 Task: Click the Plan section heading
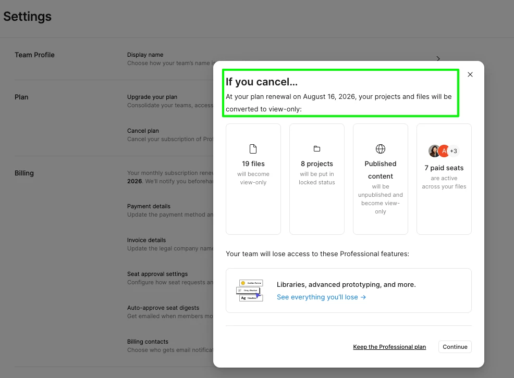[21, 97]
